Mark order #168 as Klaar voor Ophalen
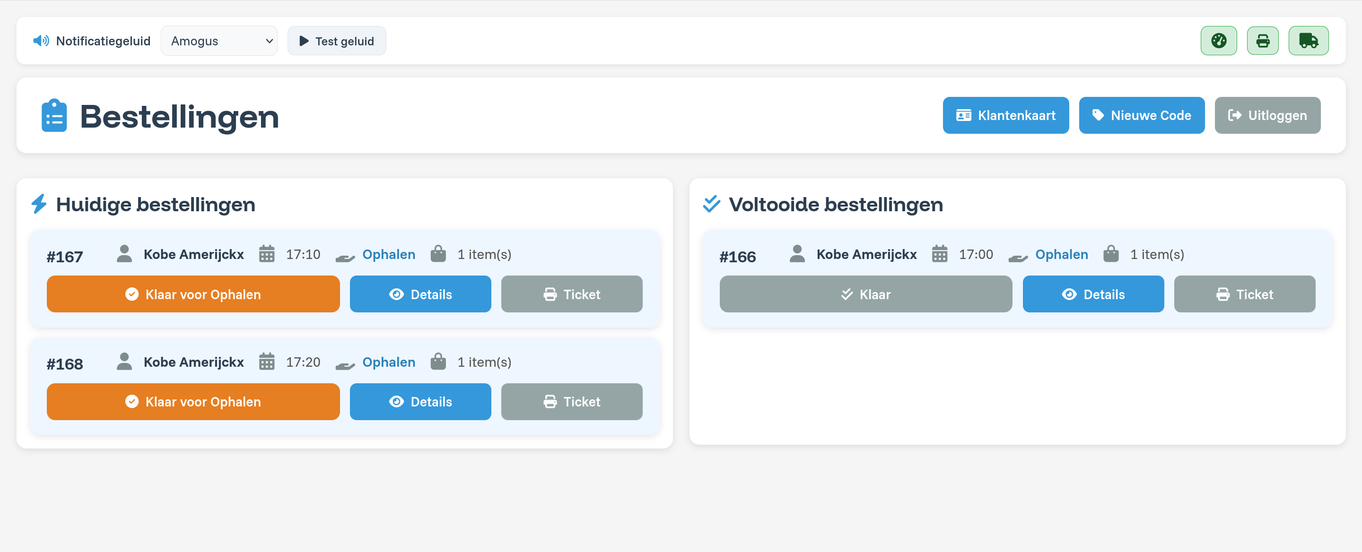 coord(193,401)
